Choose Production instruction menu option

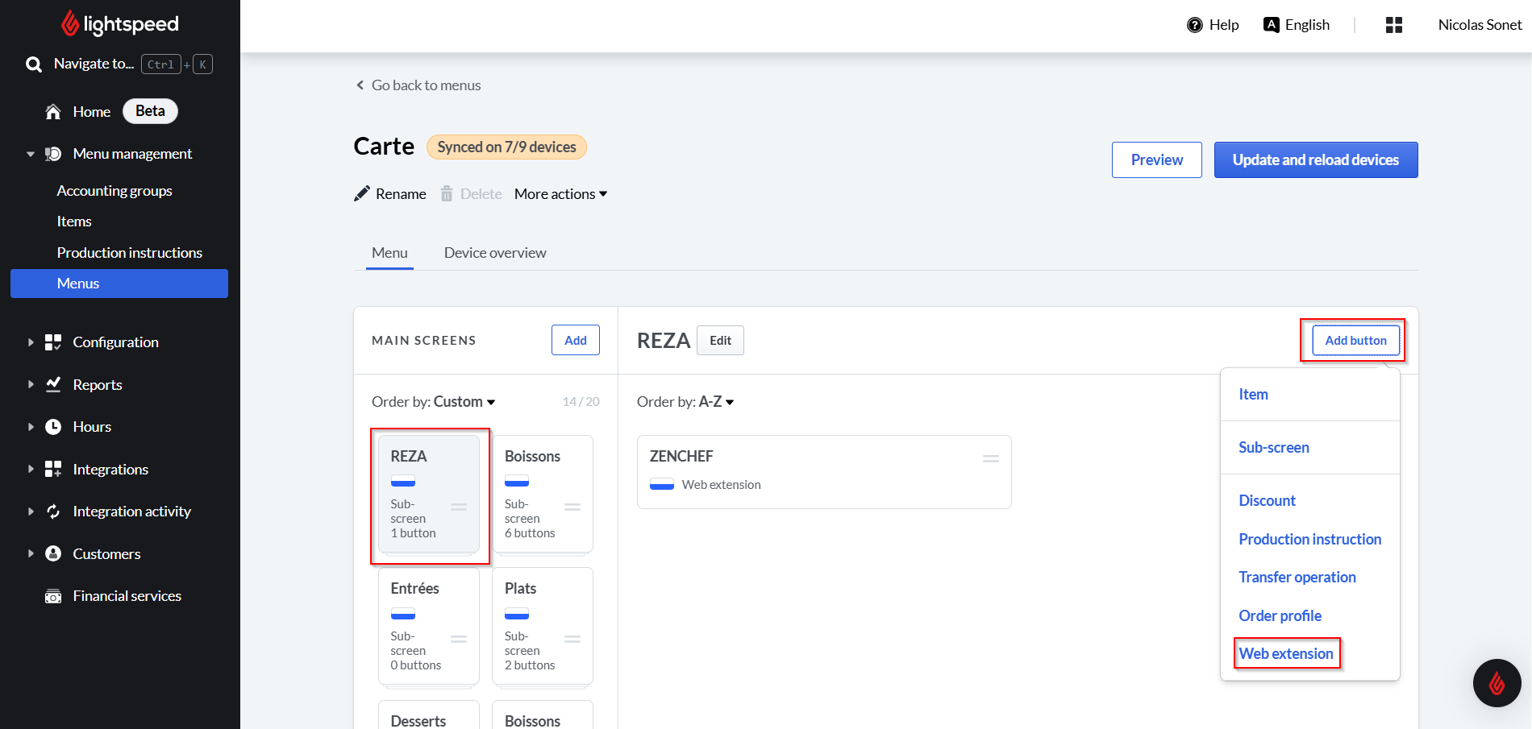(x=1309, y=540)
